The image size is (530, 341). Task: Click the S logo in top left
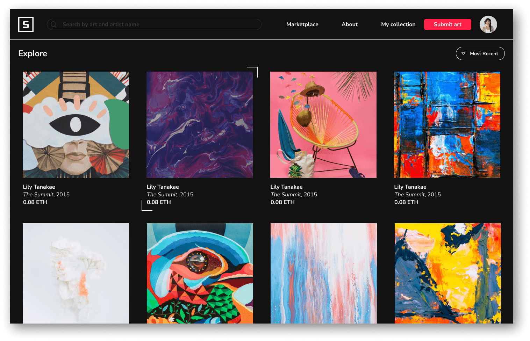pyautogui.click(x=26, y=24)
